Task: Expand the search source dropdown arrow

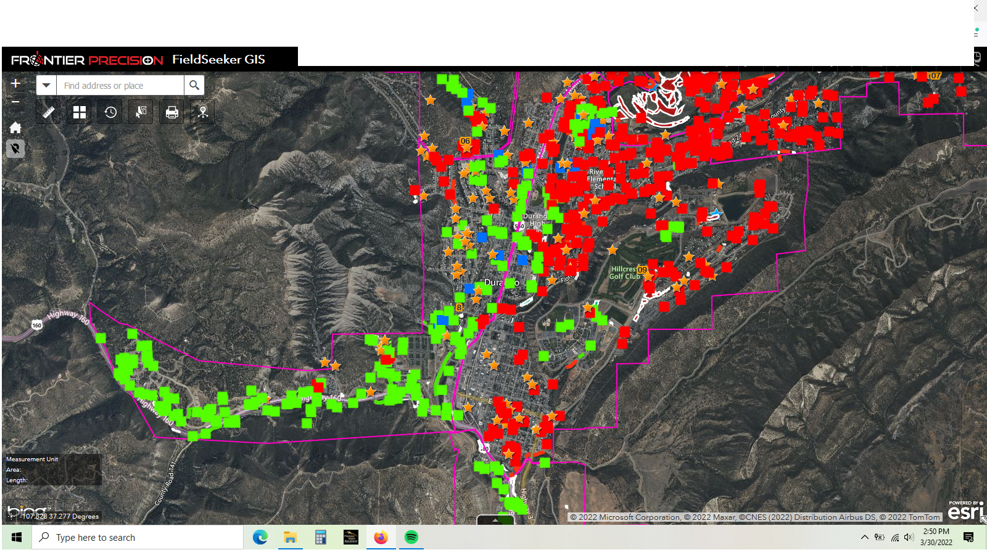Action: click(46, 85)
